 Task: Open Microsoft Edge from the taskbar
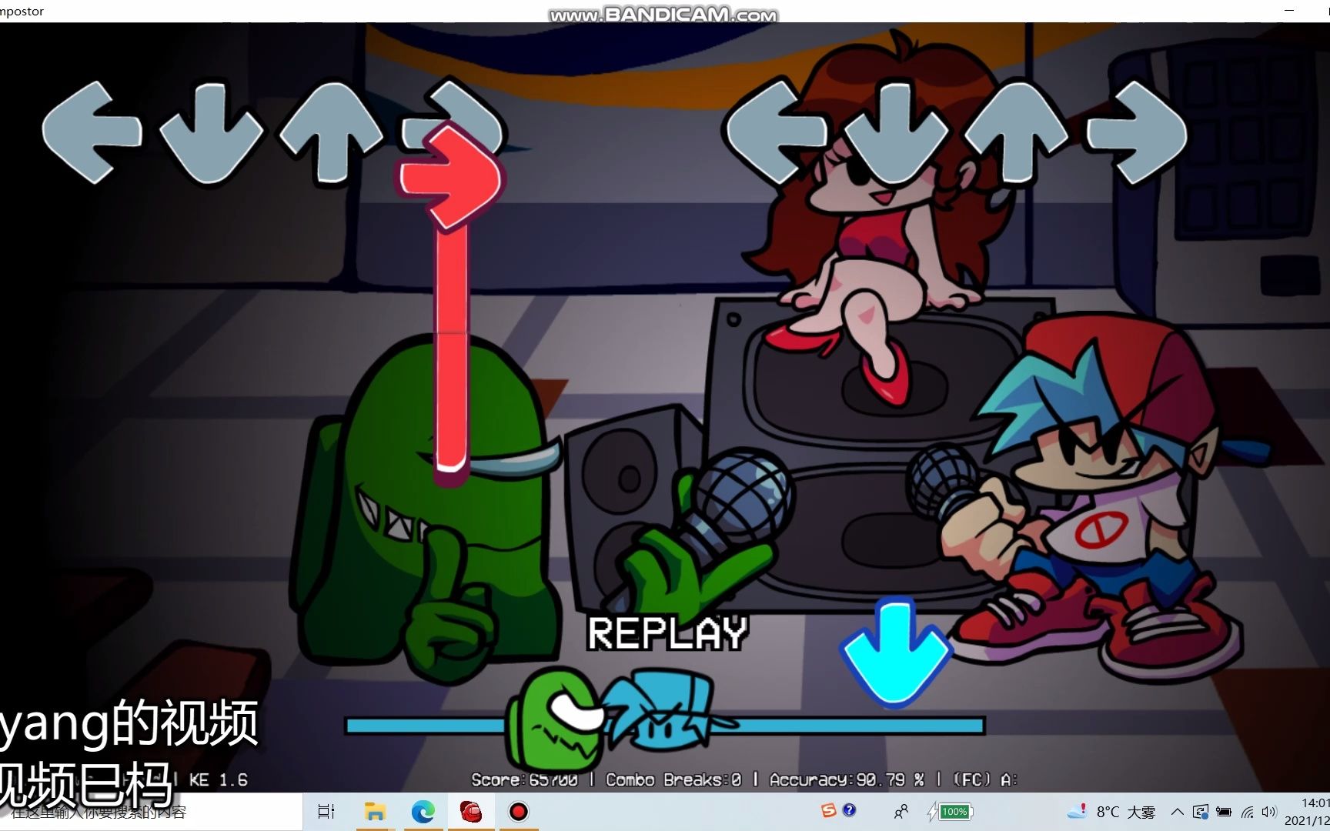point(423,812)
